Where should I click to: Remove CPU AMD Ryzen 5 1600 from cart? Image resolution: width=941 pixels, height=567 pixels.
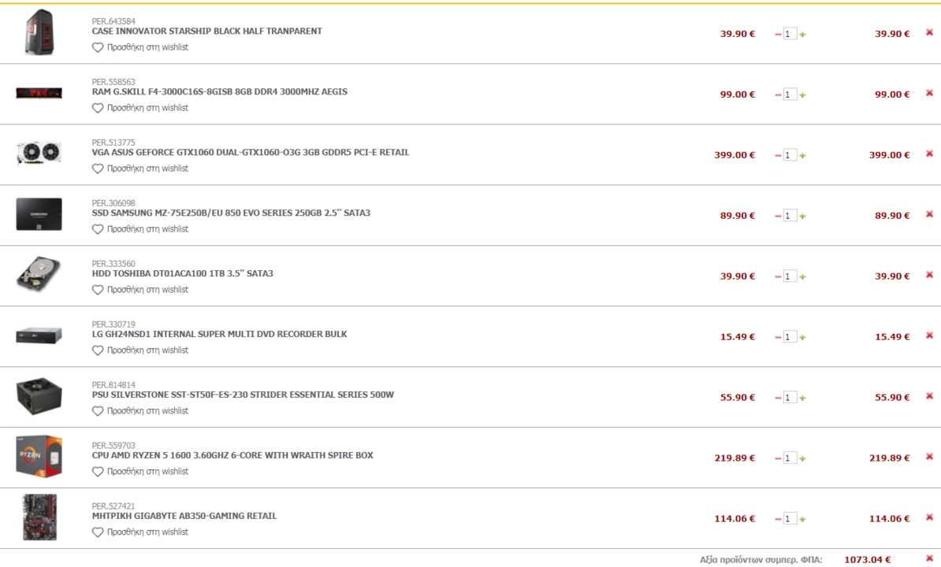929,456
